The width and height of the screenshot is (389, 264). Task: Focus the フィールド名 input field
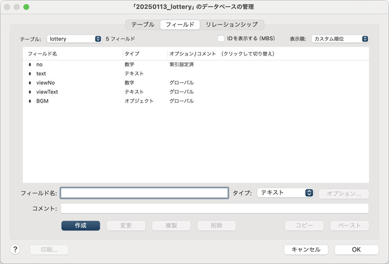pos(144,193)
